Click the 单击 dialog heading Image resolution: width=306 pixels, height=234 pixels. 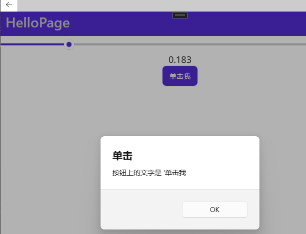[x=122, y=156]
